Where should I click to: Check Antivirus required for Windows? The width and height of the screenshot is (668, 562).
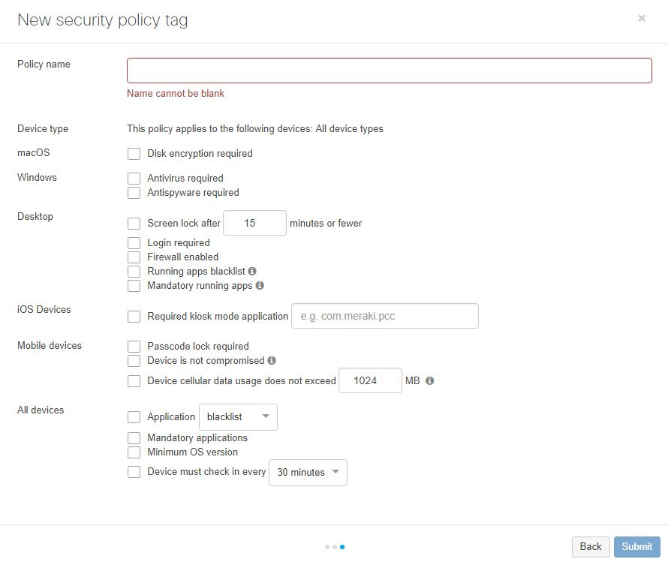pos(134,179)
